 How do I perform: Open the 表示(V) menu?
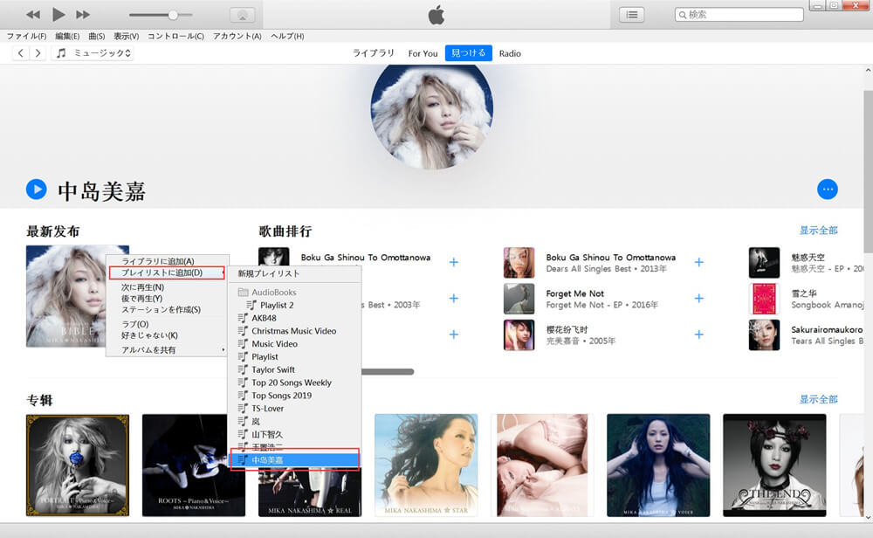(x=126, y=36)
